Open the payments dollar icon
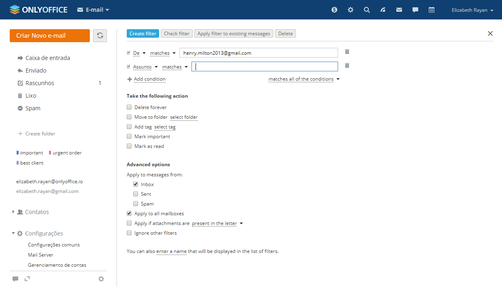The width and height of the screenshot is (502, 287). 334,10
